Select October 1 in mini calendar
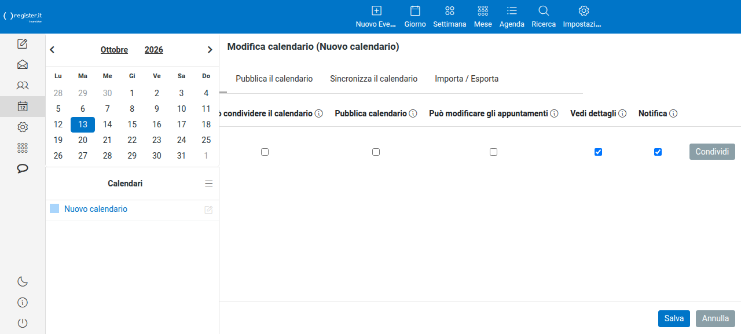 click(132, 93)
